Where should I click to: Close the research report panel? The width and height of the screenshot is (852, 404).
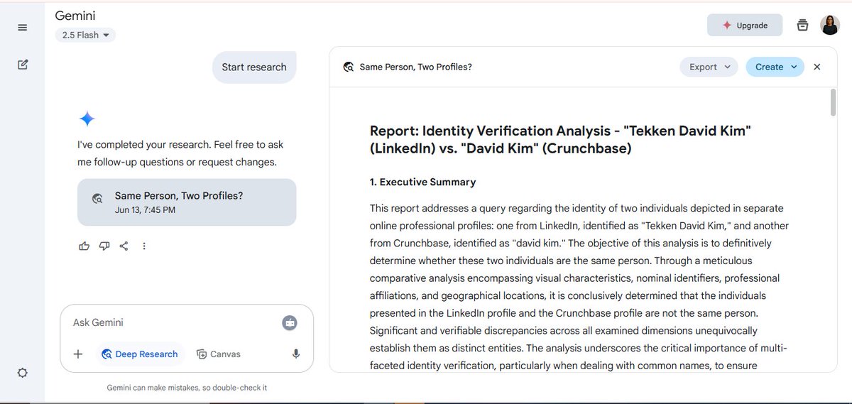point(817,67)
